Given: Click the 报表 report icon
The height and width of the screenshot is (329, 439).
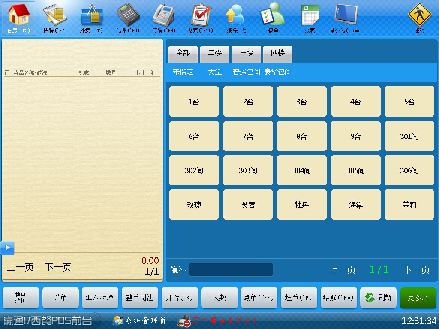Looking at the screenshot, I should 310,15.
